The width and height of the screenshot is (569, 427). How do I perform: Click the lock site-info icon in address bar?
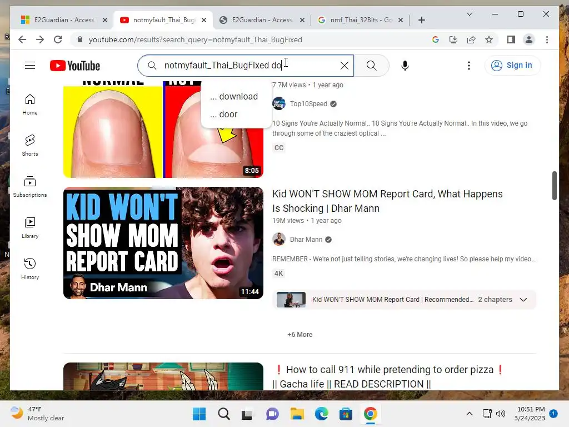[x=80, y=39]
